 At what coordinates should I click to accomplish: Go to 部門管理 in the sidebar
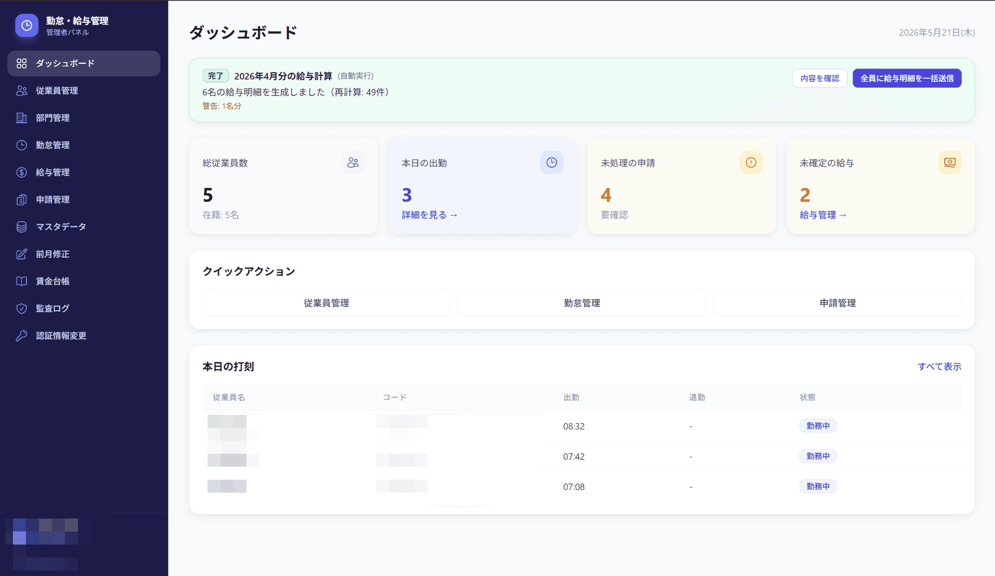[84, 118]
